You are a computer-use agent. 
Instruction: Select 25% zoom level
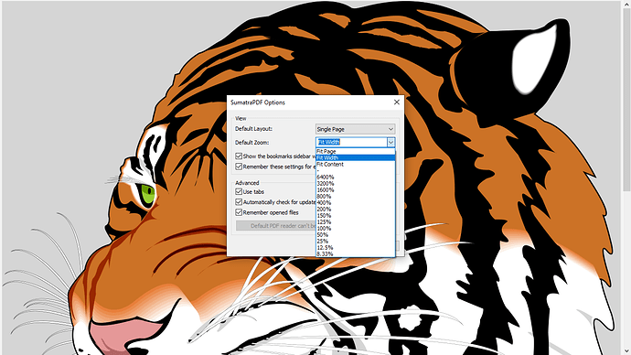coord(356,242)
